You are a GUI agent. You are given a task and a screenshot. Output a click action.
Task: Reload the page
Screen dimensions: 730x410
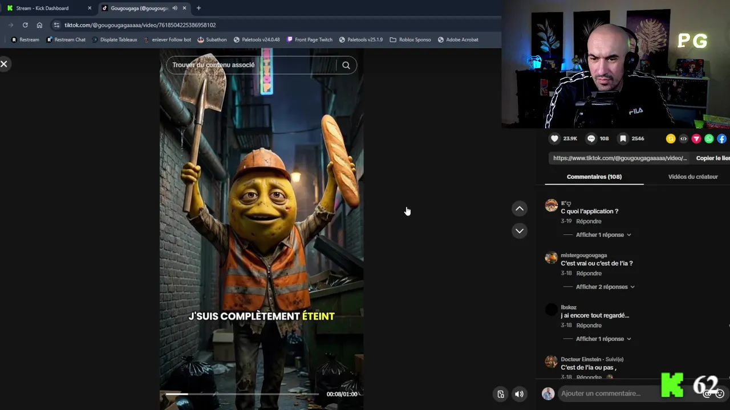tap(25, 25)
